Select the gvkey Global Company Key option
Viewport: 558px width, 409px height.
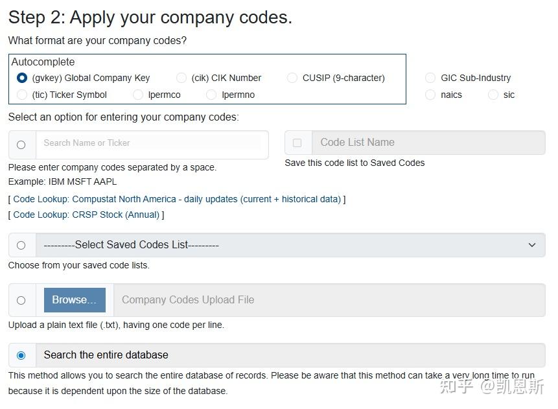22,78
